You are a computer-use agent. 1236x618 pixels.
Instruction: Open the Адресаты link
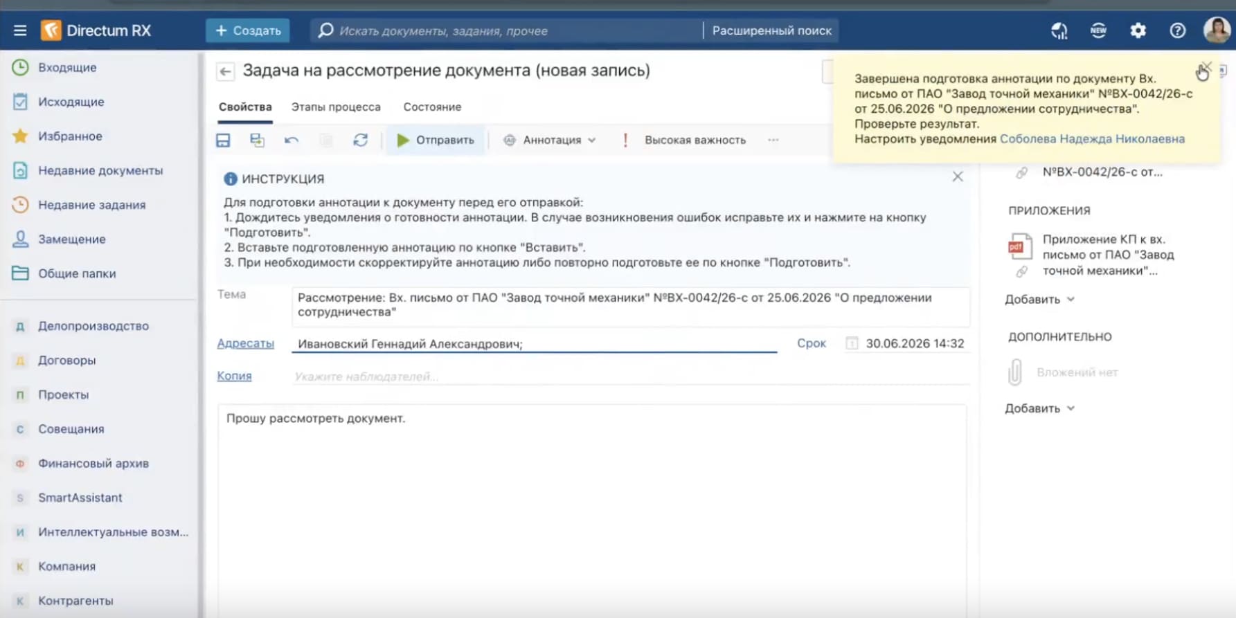coord(246,343)
